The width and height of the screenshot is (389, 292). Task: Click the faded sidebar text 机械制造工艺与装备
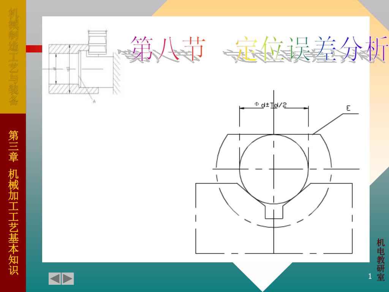(x=13, y=57)
